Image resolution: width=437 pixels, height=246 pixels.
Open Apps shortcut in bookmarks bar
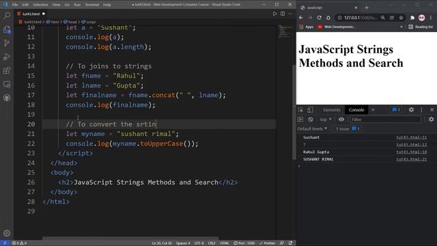click(306, 27)
